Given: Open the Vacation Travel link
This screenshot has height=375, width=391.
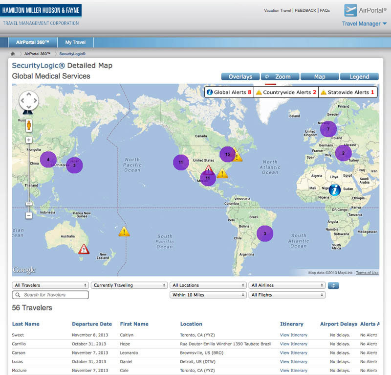Looking at the screenshot, I should pyautogui.click(x=278, y=10).
